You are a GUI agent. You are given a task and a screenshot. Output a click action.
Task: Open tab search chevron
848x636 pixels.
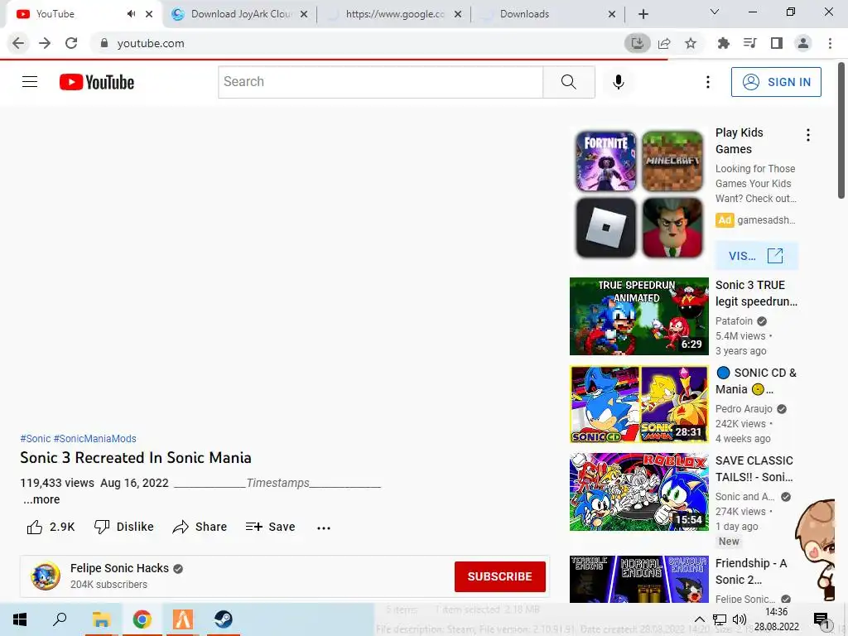(715, 12)
